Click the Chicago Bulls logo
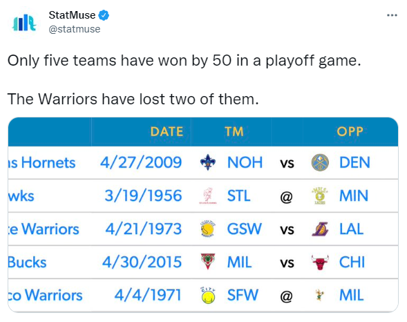Screen dimensions: 407x322 click(x=320, y=263)
